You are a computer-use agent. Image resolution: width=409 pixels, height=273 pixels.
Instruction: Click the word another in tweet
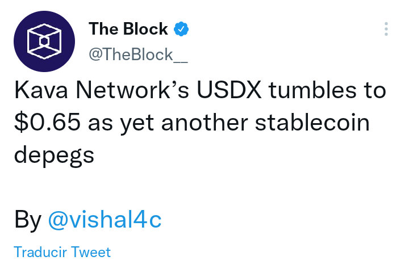pyautogui.click(x=204, y=122)
